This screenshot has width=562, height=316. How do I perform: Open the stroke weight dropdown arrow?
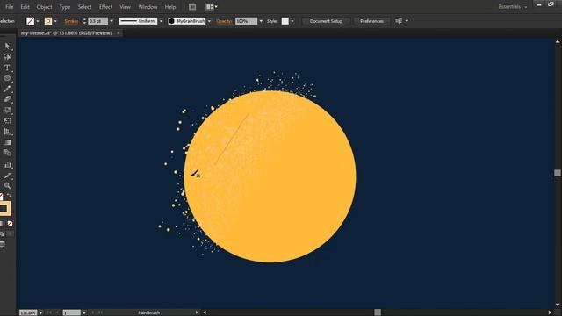click(x=112, y=21)
